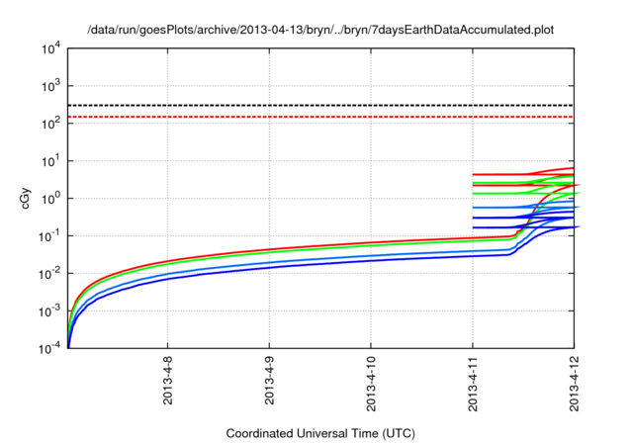633x443 pixels.
Task: Click the 2013-4-10 date tick label
Action: [371, 384]
